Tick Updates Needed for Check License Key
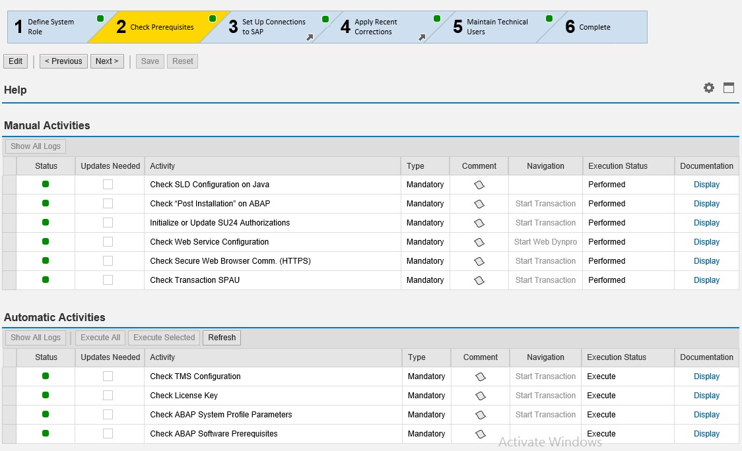Image resolution: width=742 pixels, height=451 pixels. tap(108, 395)
